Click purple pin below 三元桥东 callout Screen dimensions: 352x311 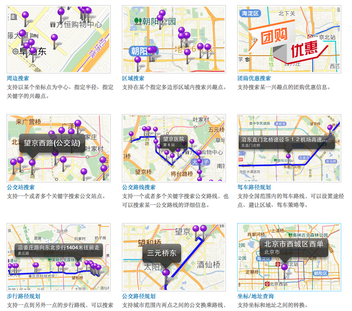pos(166,273)
